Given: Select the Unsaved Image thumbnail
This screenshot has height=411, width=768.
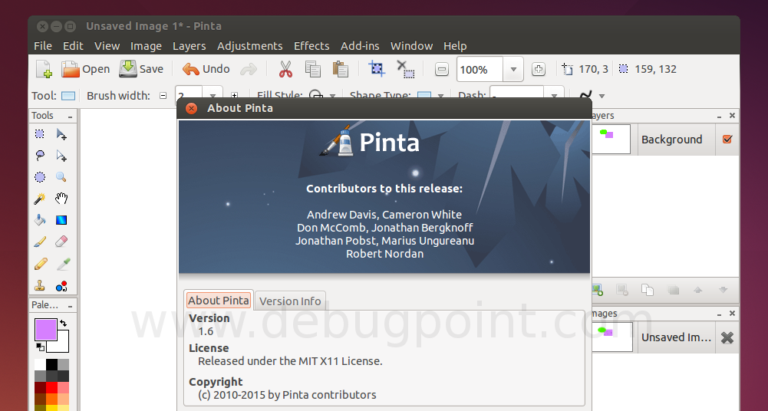Looking at the screenshot, I should pyautogui.click(x=612, y=337).
